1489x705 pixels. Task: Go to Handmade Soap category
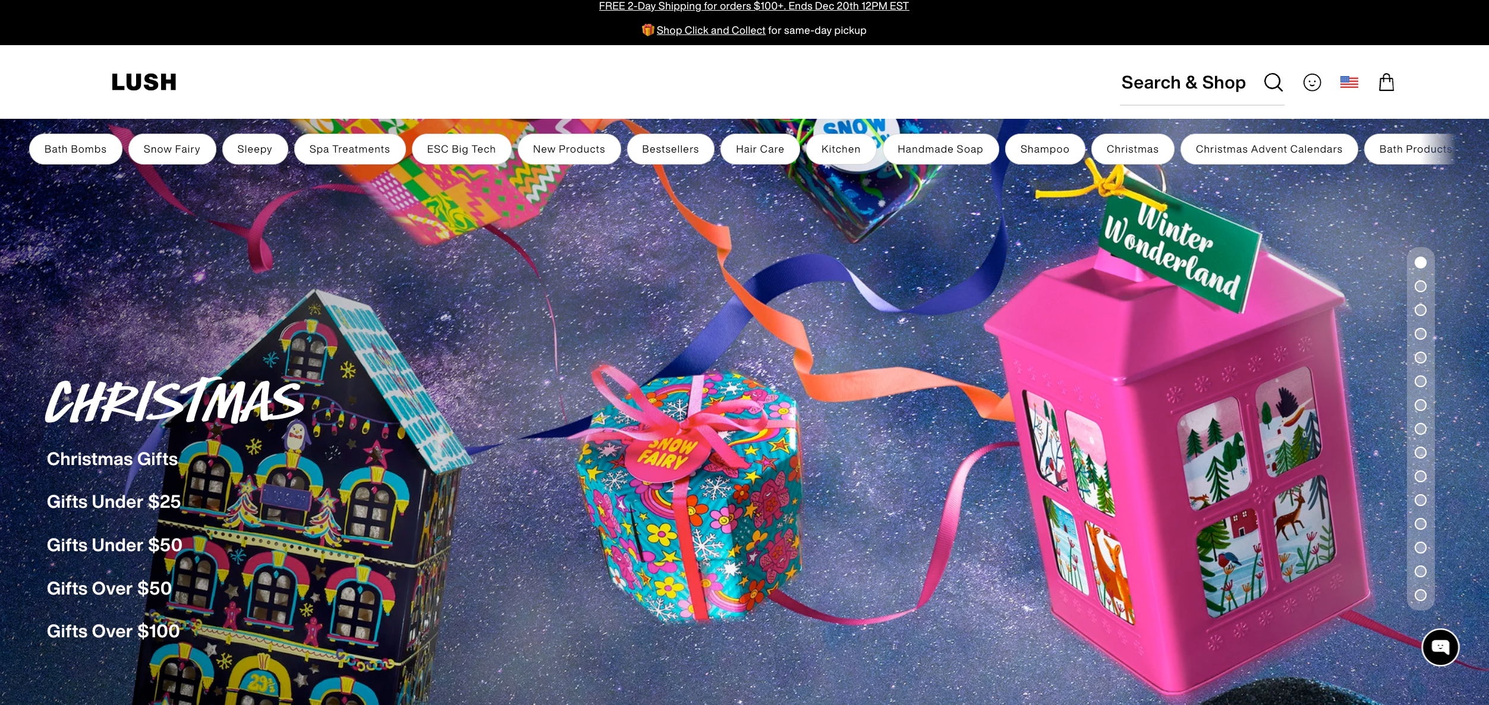pyautogui.click(x=940, y=149)
